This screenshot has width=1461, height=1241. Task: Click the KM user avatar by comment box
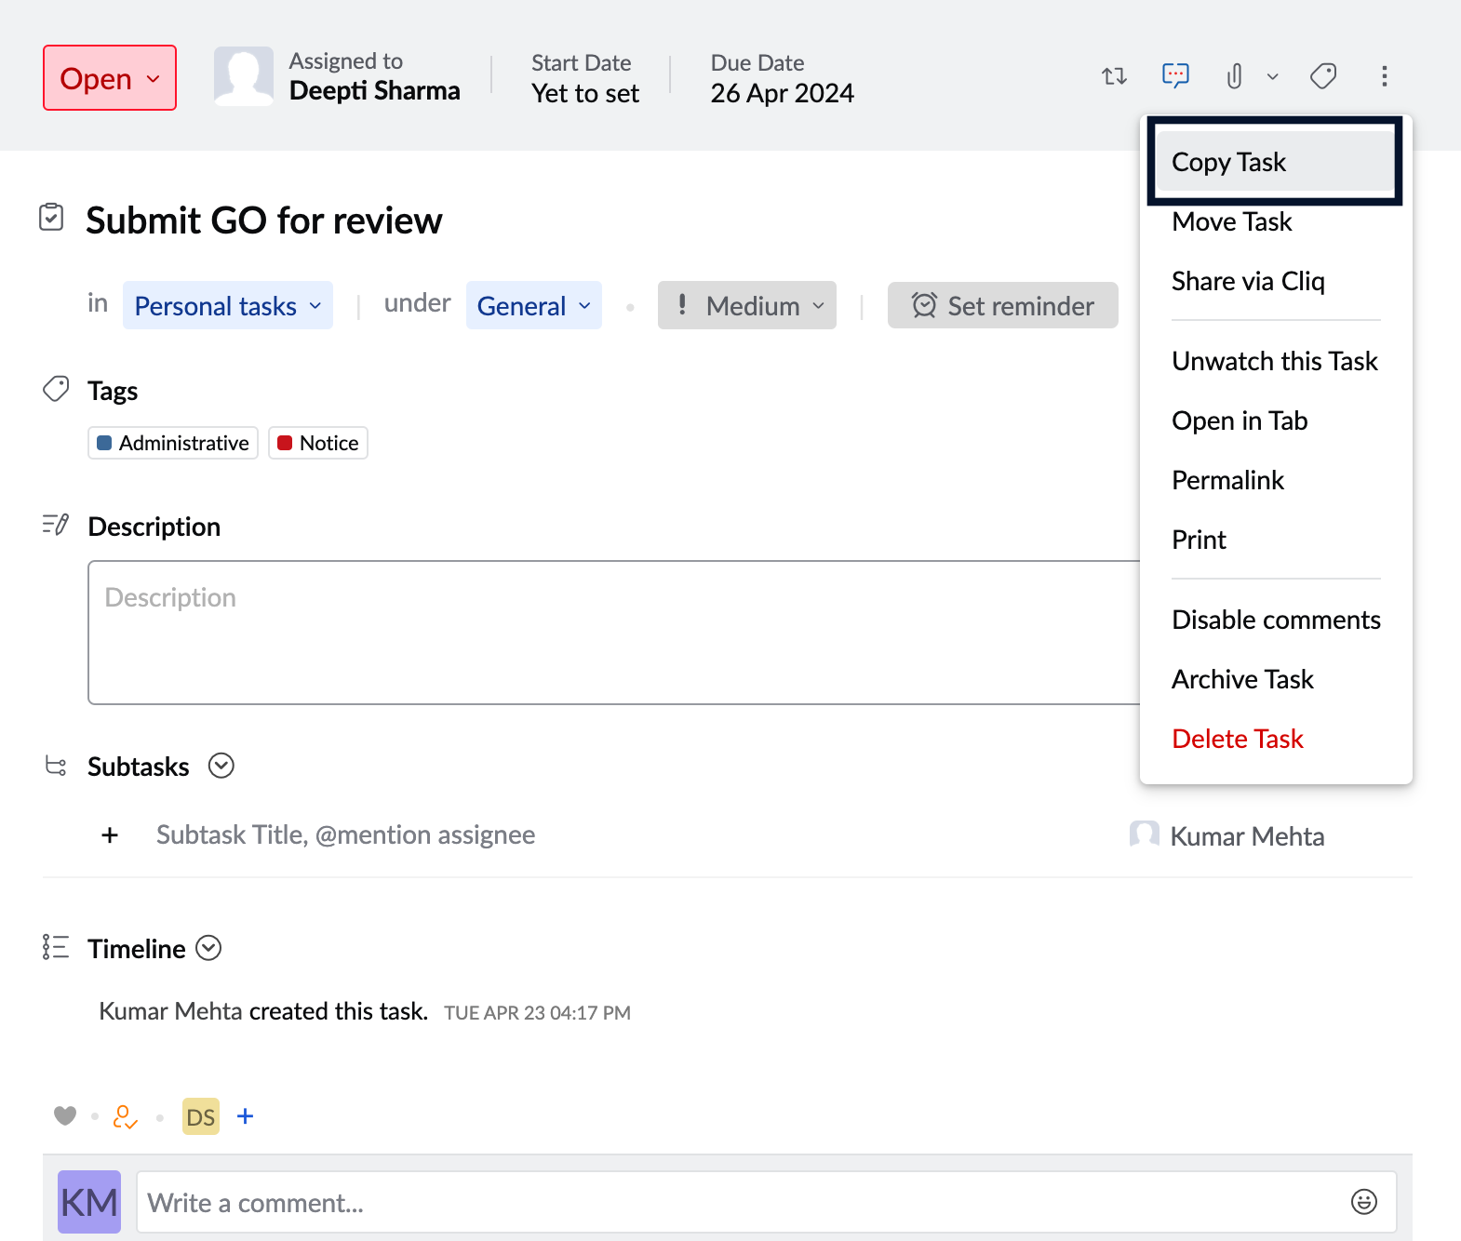pos(89,1202)
